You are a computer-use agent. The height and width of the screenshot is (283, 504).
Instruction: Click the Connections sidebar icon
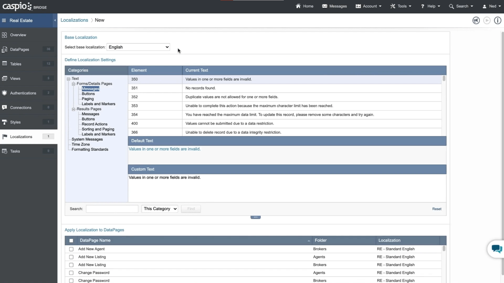tap(4, 107)
